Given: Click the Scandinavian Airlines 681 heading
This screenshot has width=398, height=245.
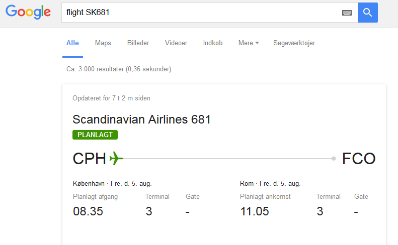Looking at the screenshot, I should 141,119.
